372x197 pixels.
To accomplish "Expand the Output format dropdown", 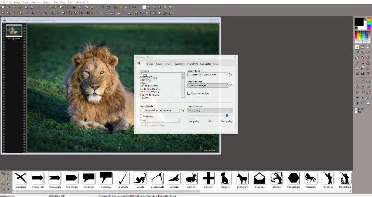I will 230,111.
